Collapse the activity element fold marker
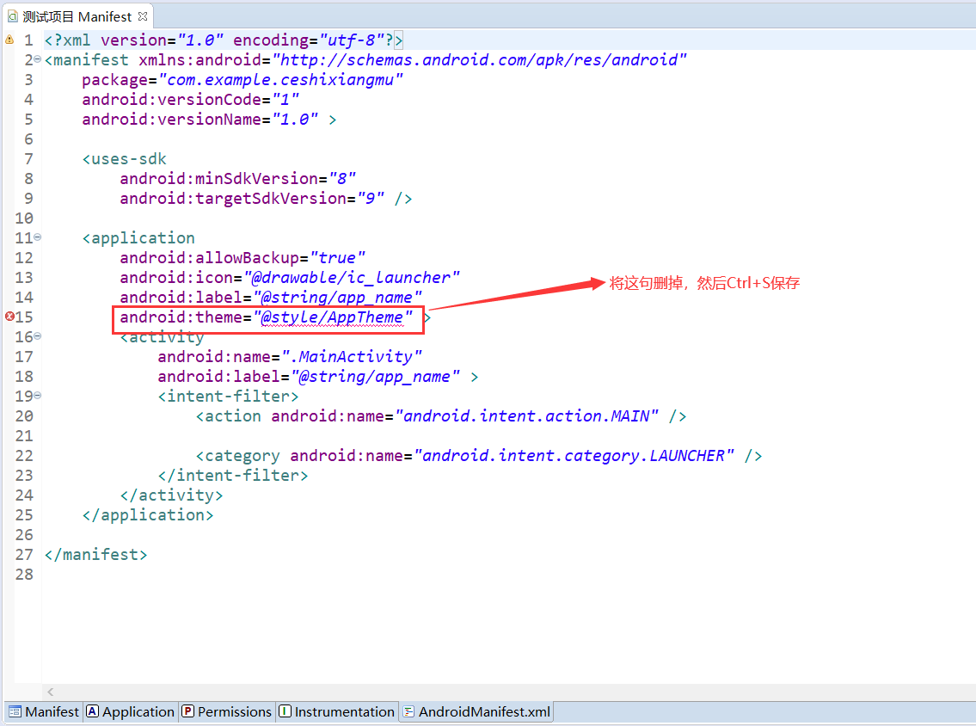 coord(36,336)
